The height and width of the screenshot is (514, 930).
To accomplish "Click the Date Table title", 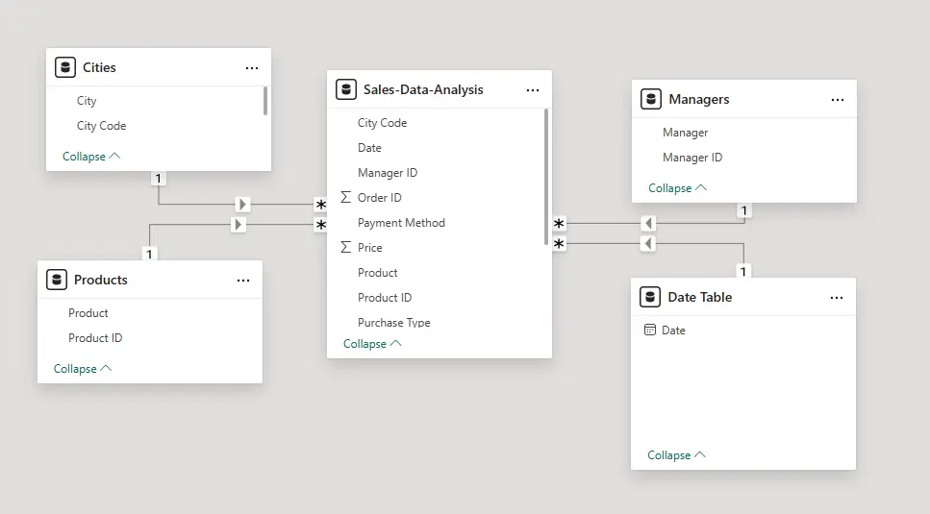I will coord(700,297).
